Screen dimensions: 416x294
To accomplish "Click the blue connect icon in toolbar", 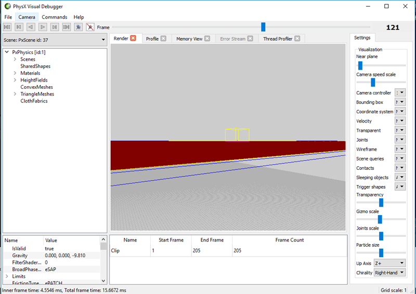I will point(78,27).
